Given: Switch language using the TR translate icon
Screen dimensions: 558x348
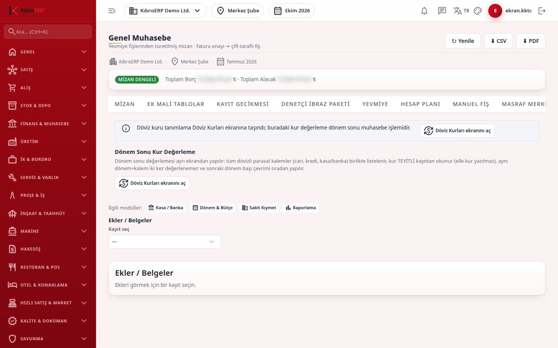Looking at the screenshot, I should (461, 11).
